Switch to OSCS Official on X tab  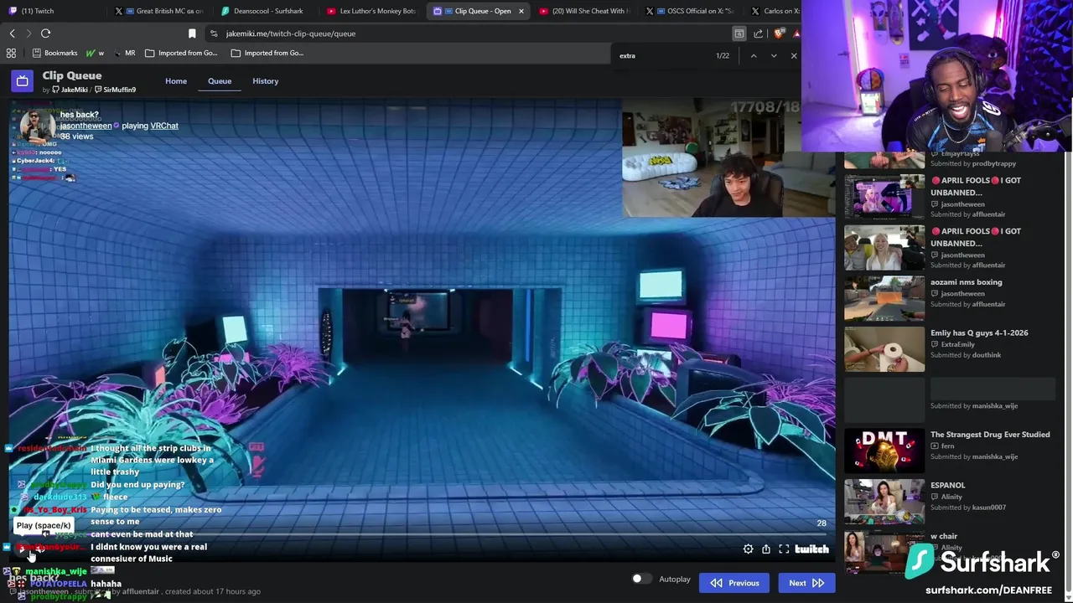690,11
